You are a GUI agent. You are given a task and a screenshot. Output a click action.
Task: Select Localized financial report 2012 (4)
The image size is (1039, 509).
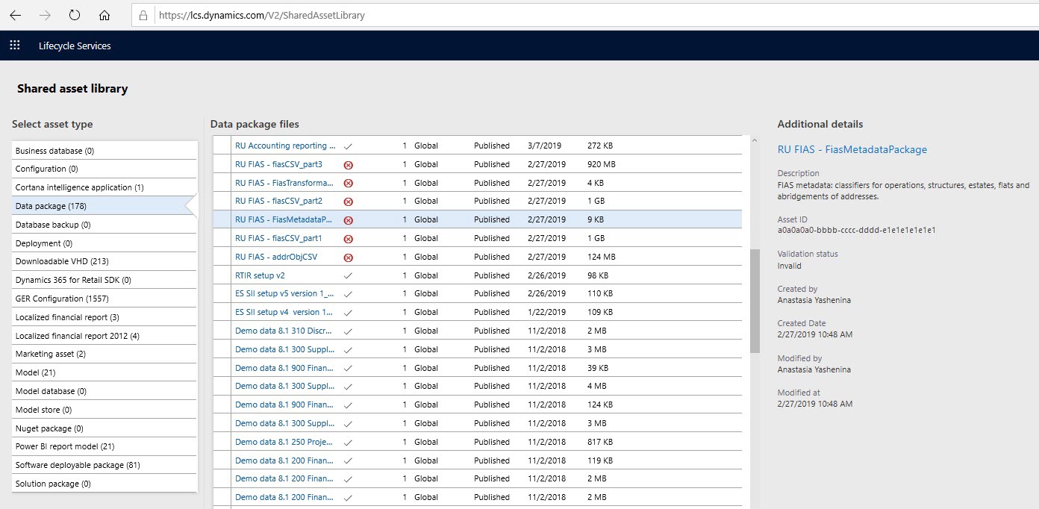click(x=104, y=336)
